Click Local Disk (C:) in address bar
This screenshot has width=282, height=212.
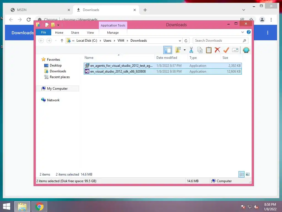[87, 41]
